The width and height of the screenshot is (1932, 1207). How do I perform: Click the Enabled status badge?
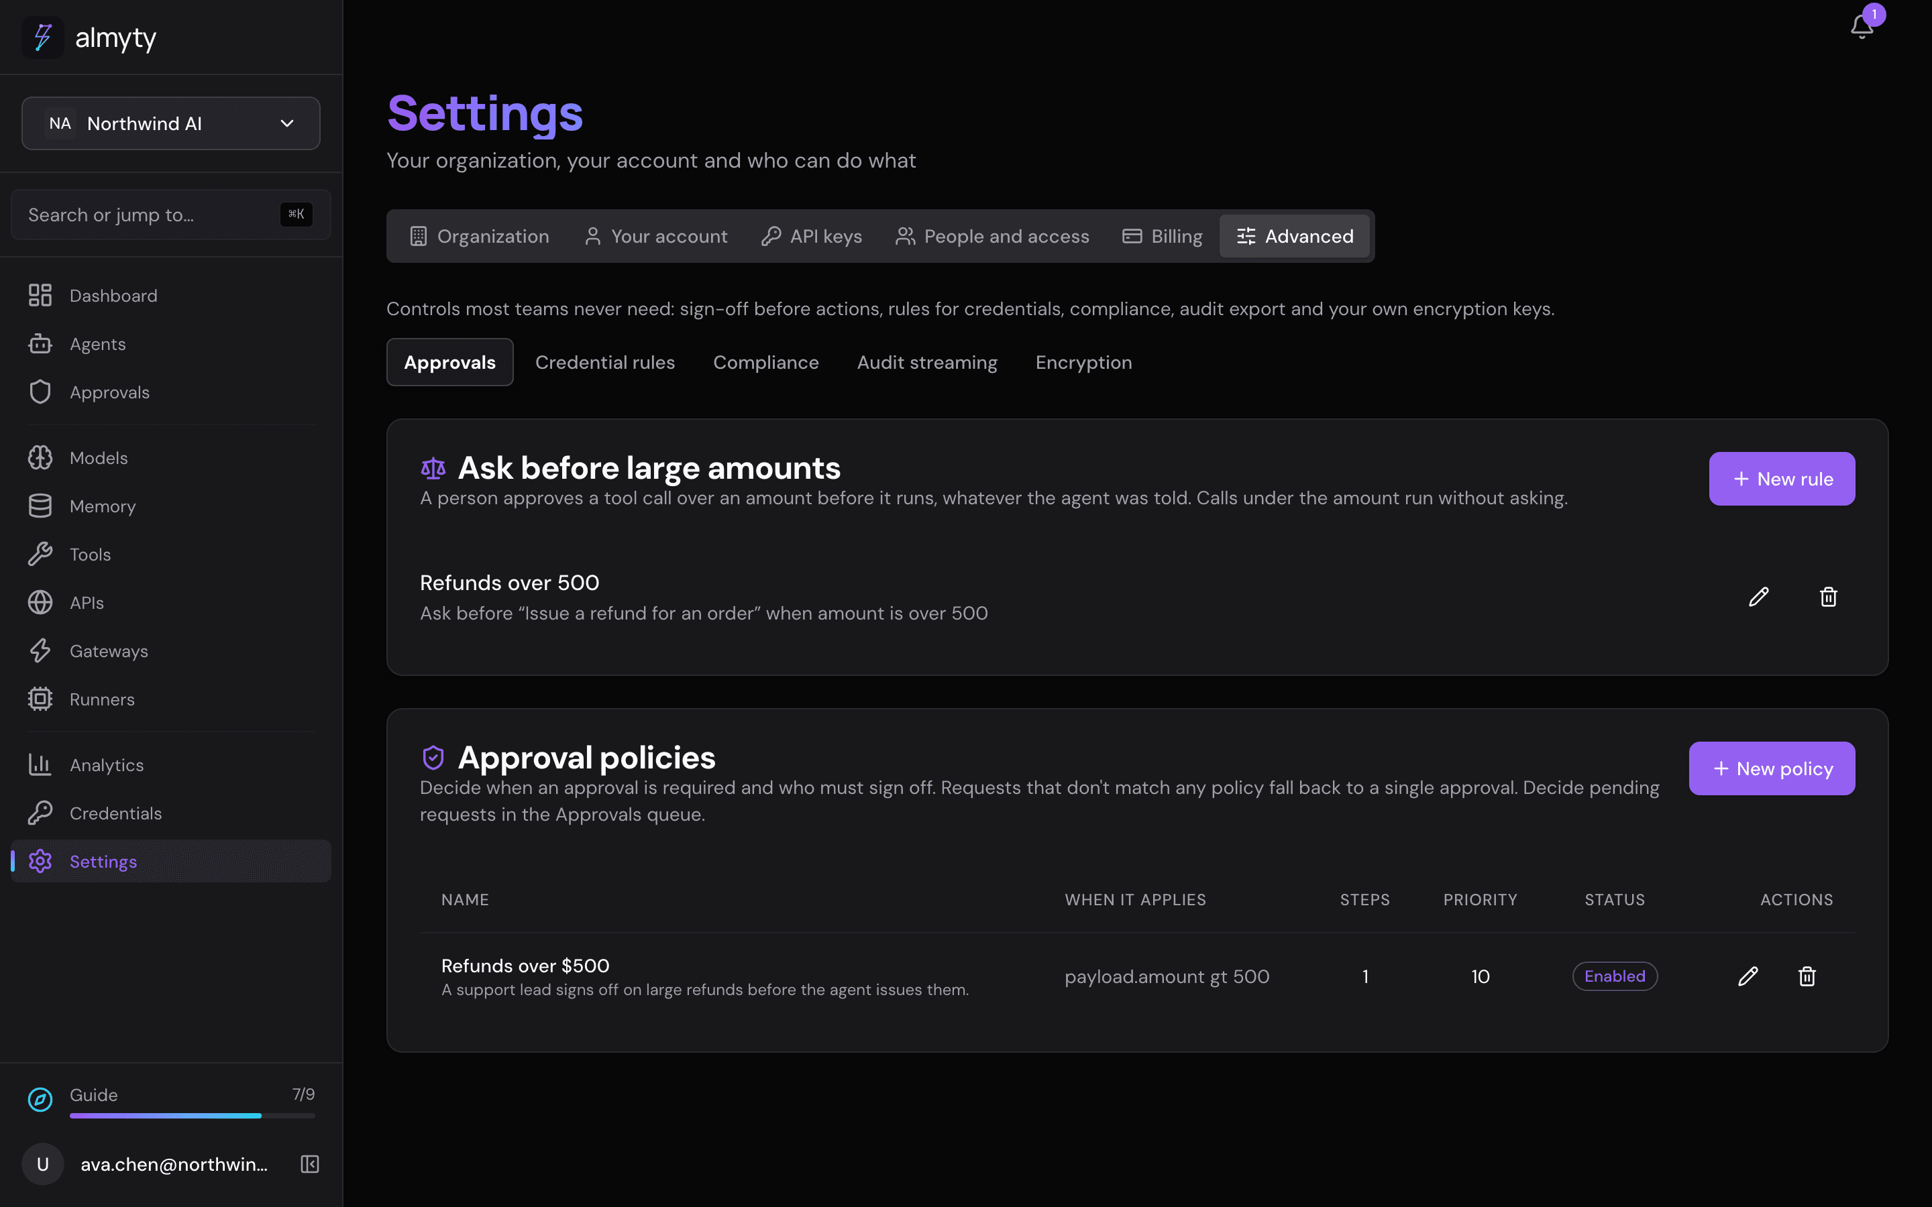click(1614, 976)
